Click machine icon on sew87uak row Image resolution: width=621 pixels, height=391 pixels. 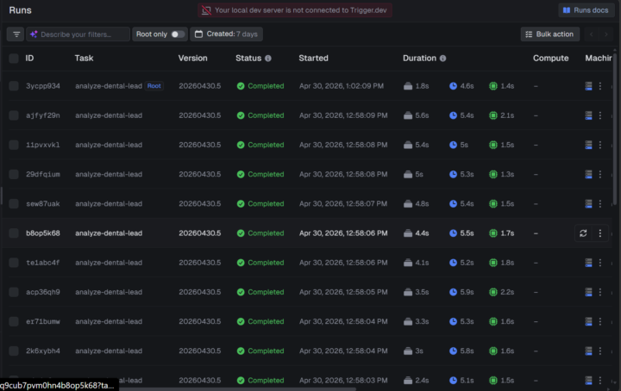tap(588, 203)
